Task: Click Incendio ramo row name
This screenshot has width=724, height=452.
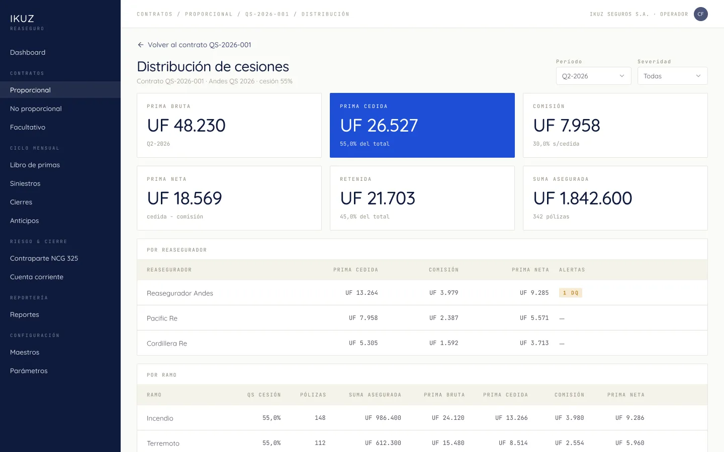Action: tap(160, 418)
